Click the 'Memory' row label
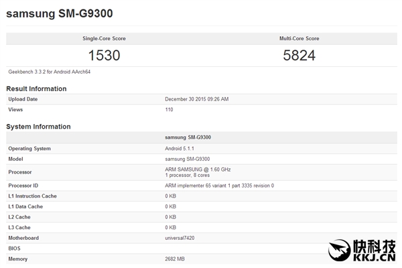402x268 pixels. [18, 259]
